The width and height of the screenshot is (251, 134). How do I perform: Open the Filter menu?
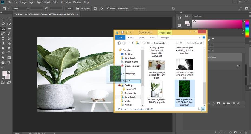coord(55,2)
